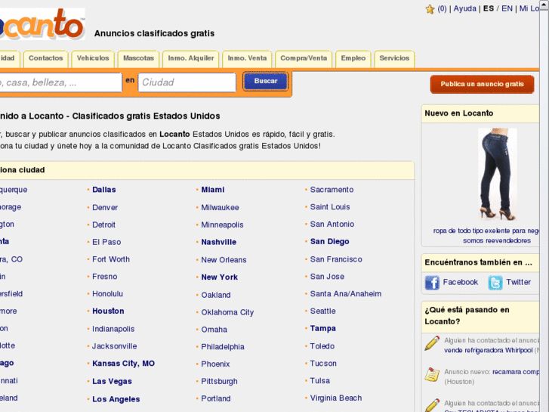The width and height of the screenshot is (549, 412).
Task: Open the (0) favorites count link
Action: coord(442,9)
